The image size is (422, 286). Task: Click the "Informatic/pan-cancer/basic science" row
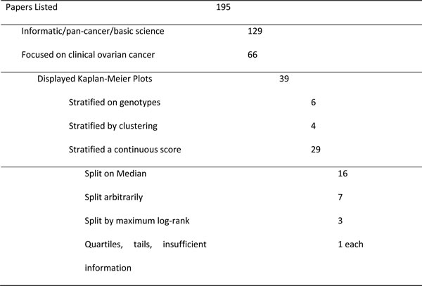pyautogui.click(x=93, y=32)
